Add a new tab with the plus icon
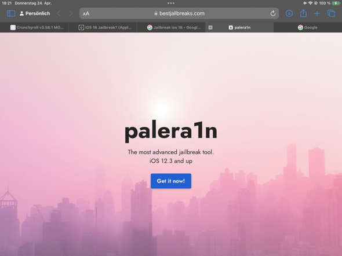342x256 pixels. point(317,13)
